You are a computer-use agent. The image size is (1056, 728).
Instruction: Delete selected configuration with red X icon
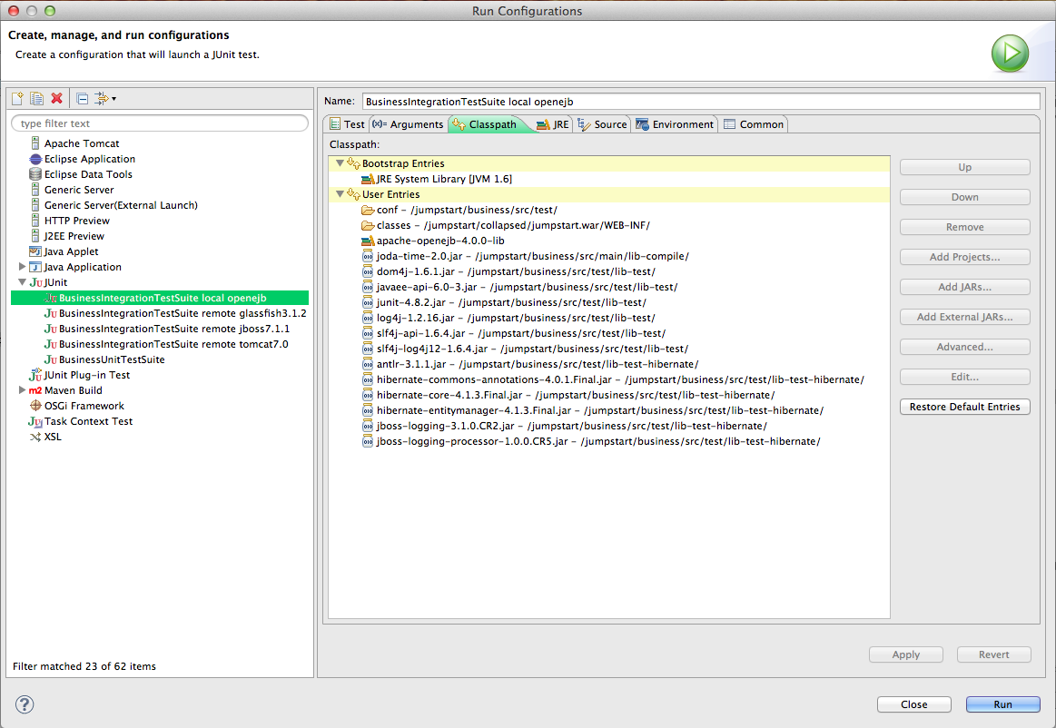57,98
